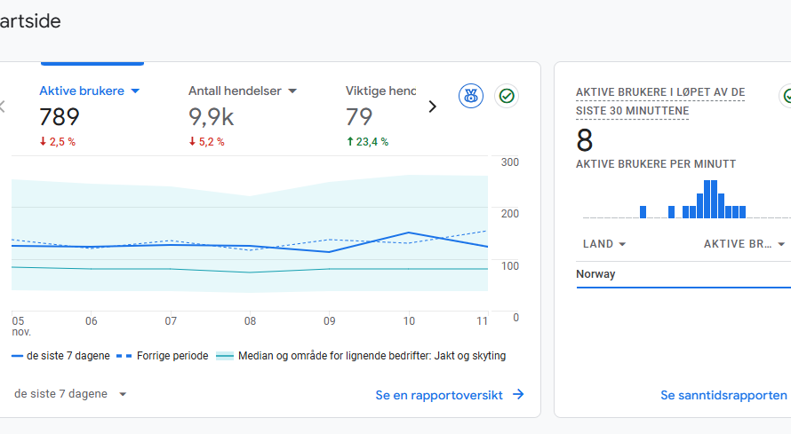This screenshot has width=791, height=434.
Task: Expand the LAND dimension dropdown
Action: [x=622, y=244]
